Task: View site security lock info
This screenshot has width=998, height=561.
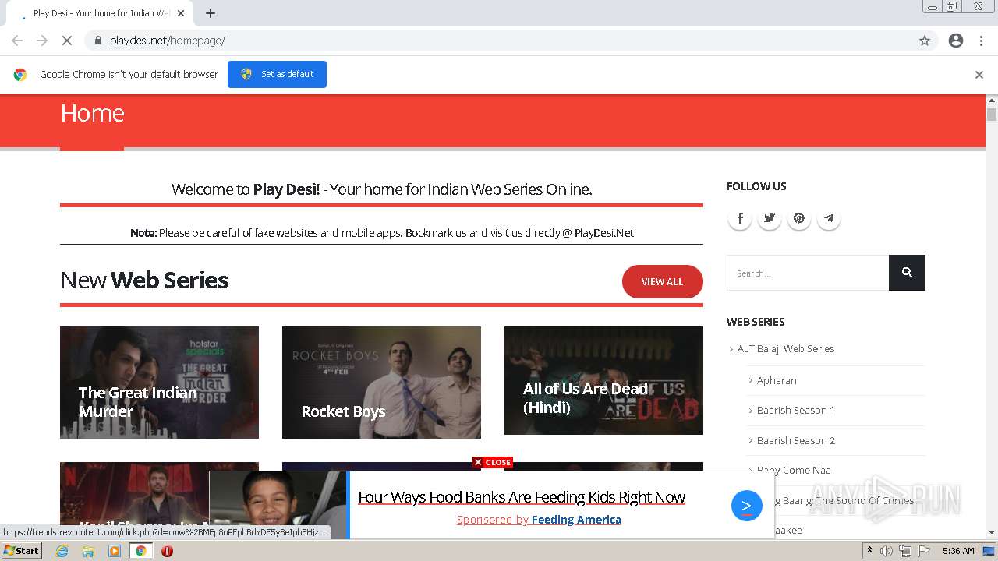Action: [x=98, y=41]
